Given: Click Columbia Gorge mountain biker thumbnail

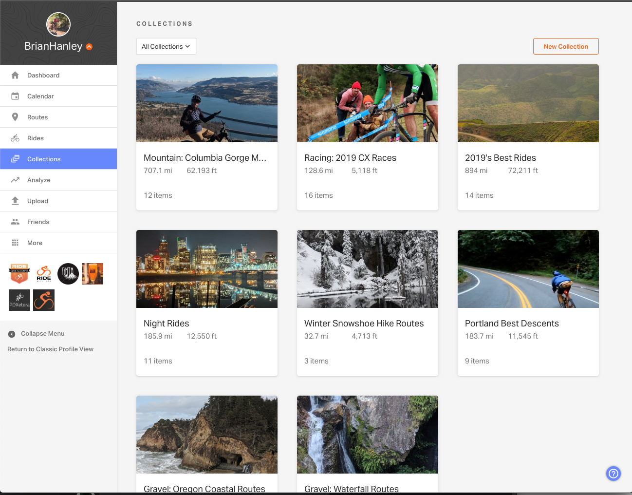Looking at the screenshot, I should [x=207, y=103].
